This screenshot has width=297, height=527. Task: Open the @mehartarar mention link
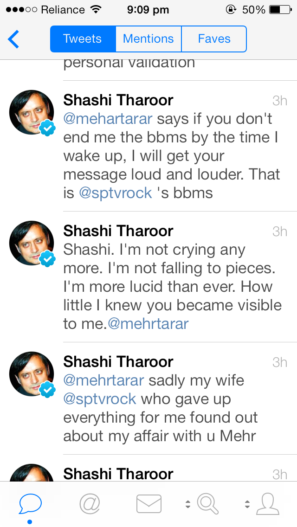pos(108,119)
